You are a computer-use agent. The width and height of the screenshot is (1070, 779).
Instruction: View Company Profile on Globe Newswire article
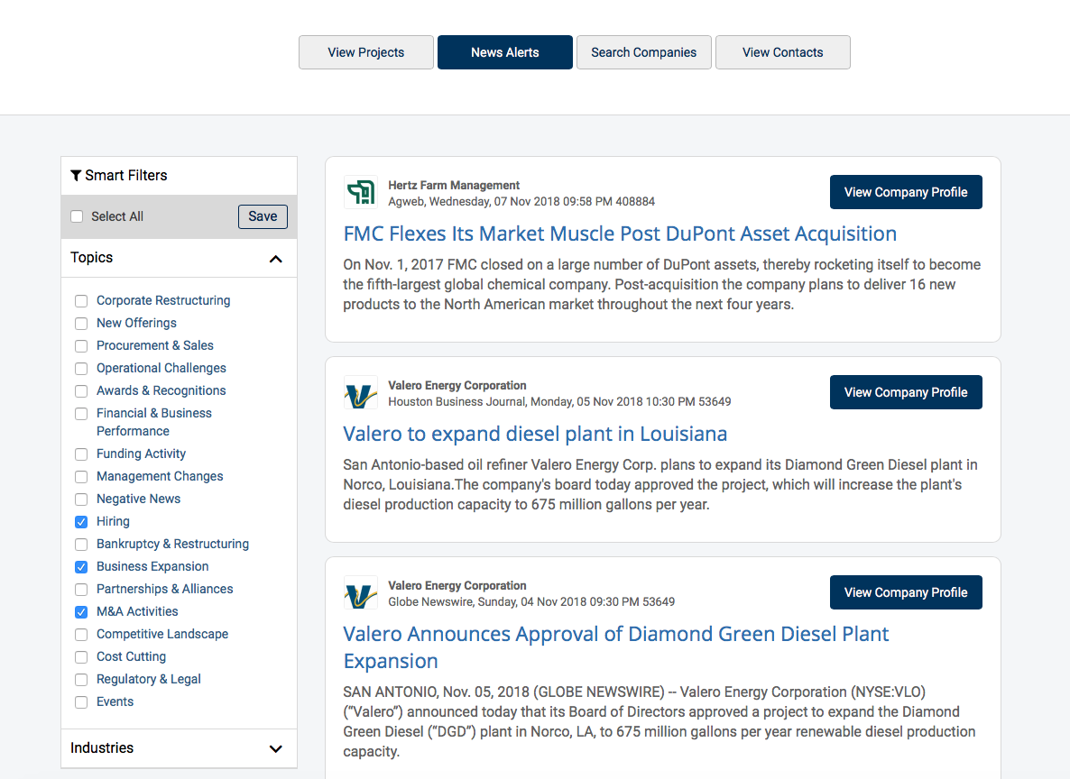pyautogui.click(x=906, y=592)
